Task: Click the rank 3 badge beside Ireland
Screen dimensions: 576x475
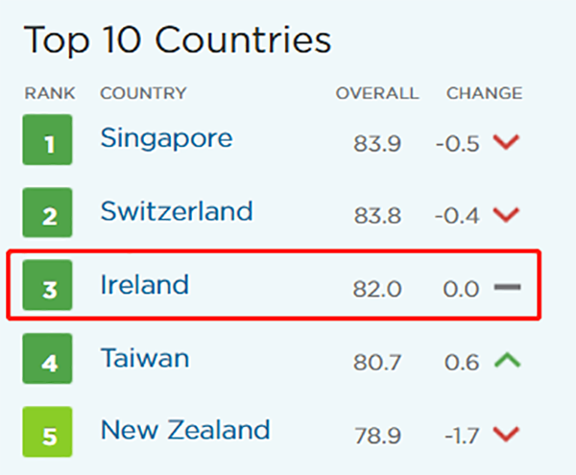Action: tap(48, 287)
